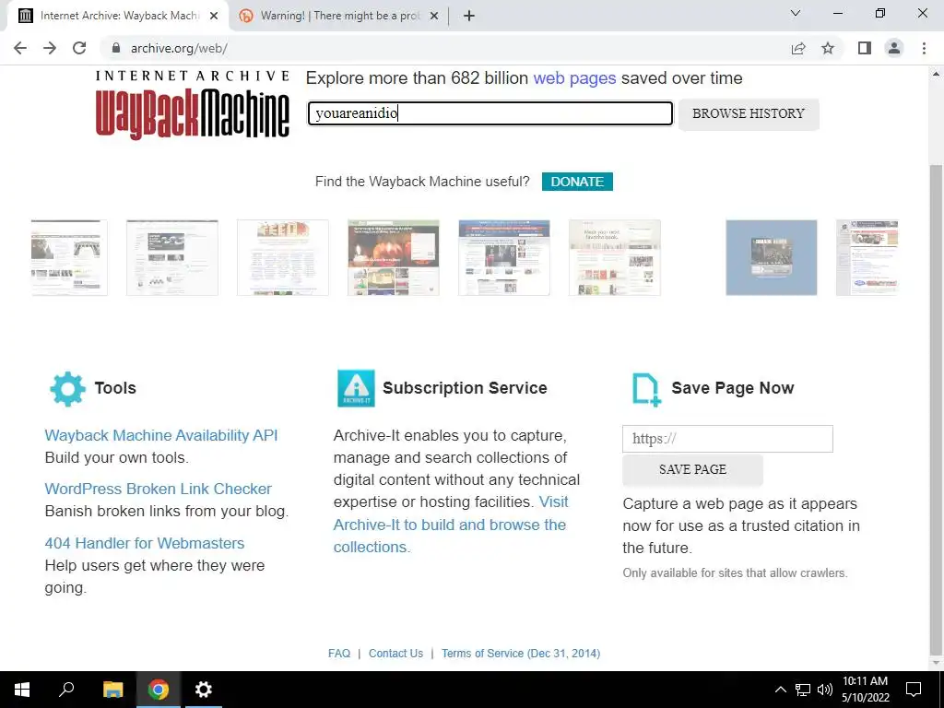Image resolution: width=944 pixels, height=708 pixels.
Task: Open the Chrome profile avatar
Action: (x=894, y=48)
